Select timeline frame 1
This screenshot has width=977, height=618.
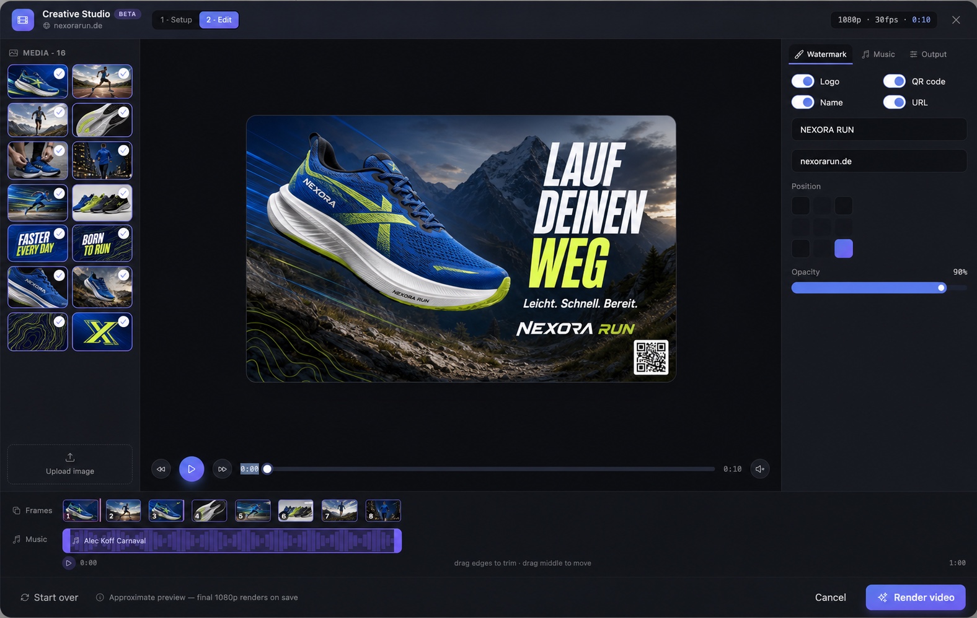(81, 511)
